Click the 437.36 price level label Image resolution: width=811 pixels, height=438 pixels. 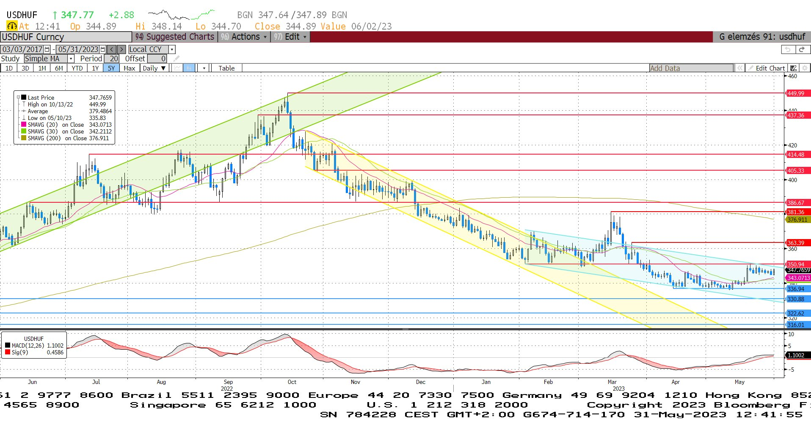797,115
